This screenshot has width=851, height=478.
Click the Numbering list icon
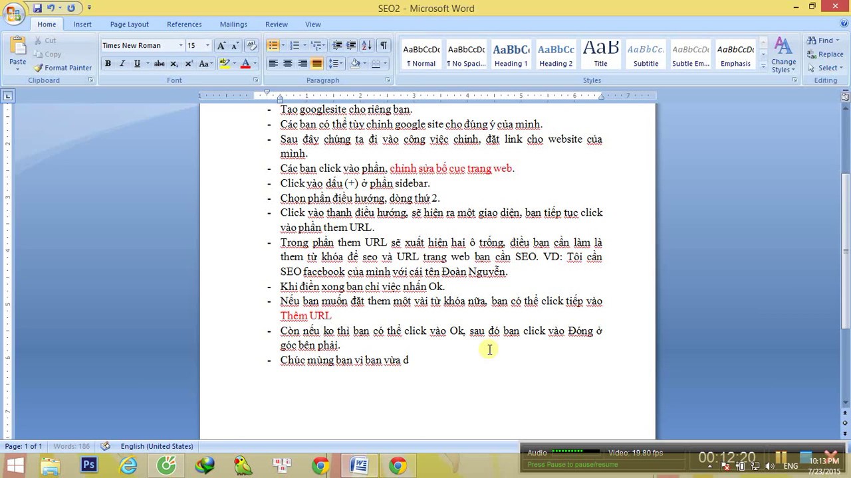tap(295, 45)
